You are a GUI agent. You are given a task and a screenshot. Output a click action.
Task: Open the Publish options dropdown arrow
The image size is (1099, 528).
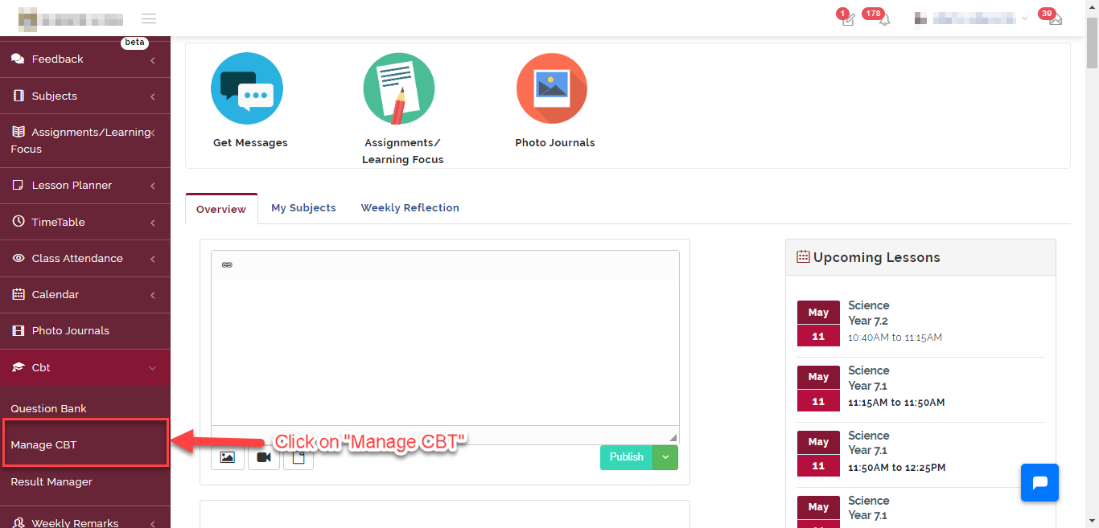[665, 457]
